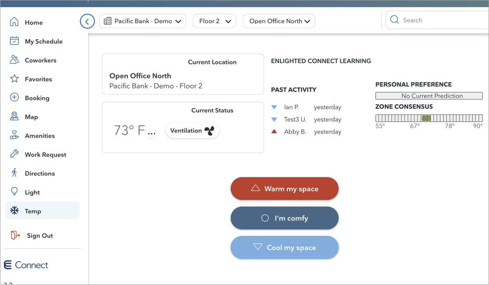The height and width of the screenshot is (285, 489).
Task: Click the Open Office North heading in the card
Action: pyautogui.click(x=140, y=76)
